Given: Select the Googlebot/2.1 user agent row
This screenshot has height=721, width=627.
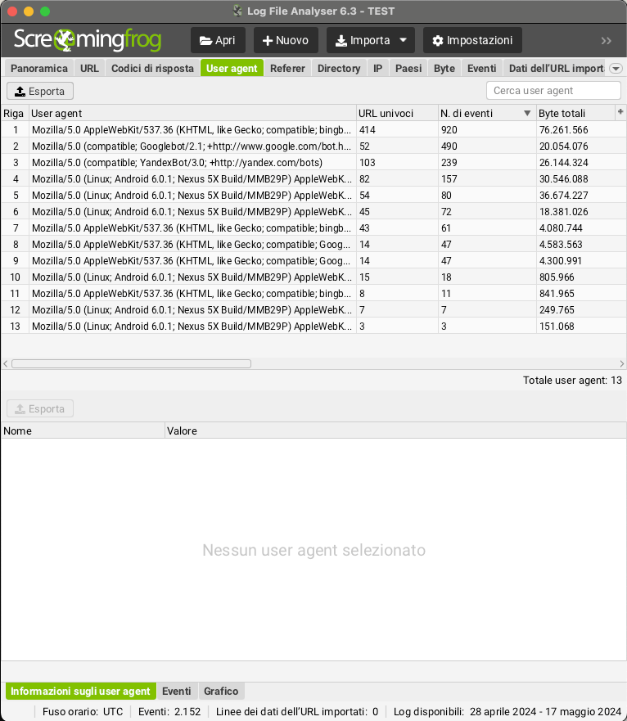Looking at the screenshot, I should click(192, 146).
